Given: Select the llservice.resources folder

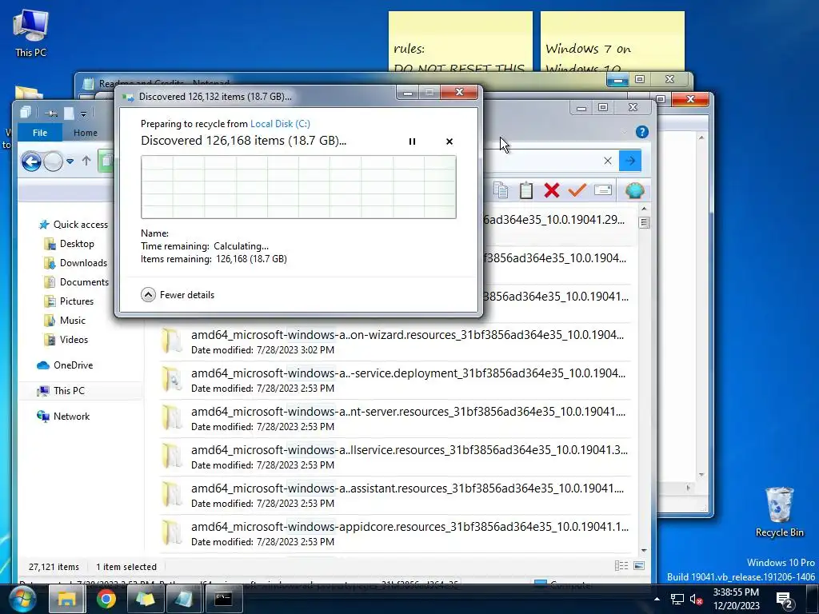Looking at the screenshot, I should point(395,457).
